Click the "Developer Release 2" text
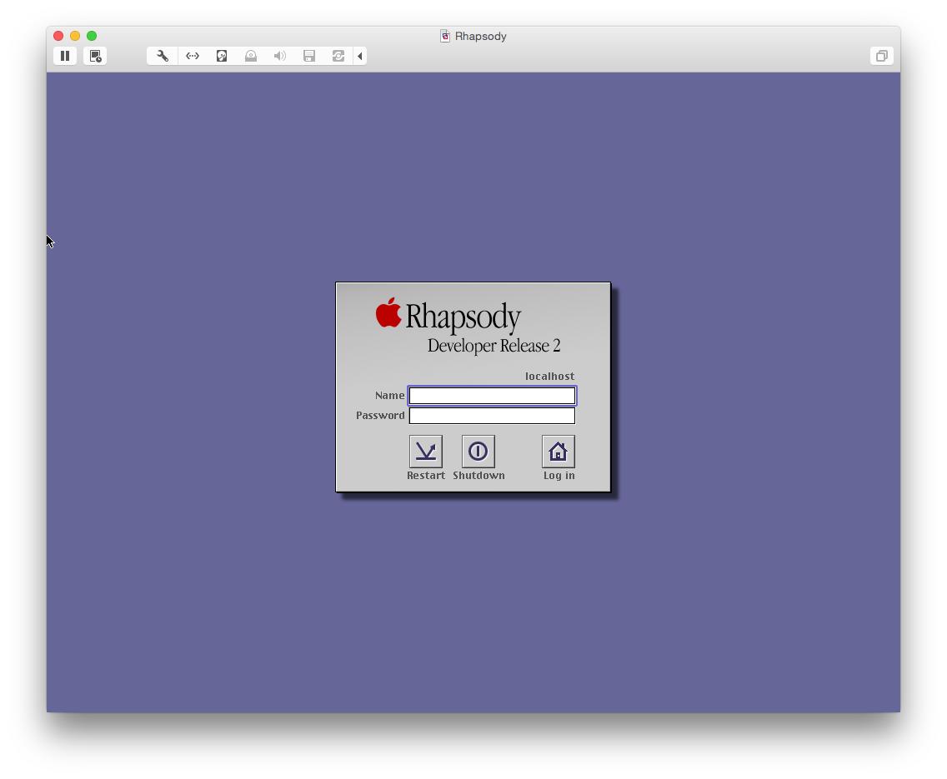The image size is (947, 779). (494, 346)
